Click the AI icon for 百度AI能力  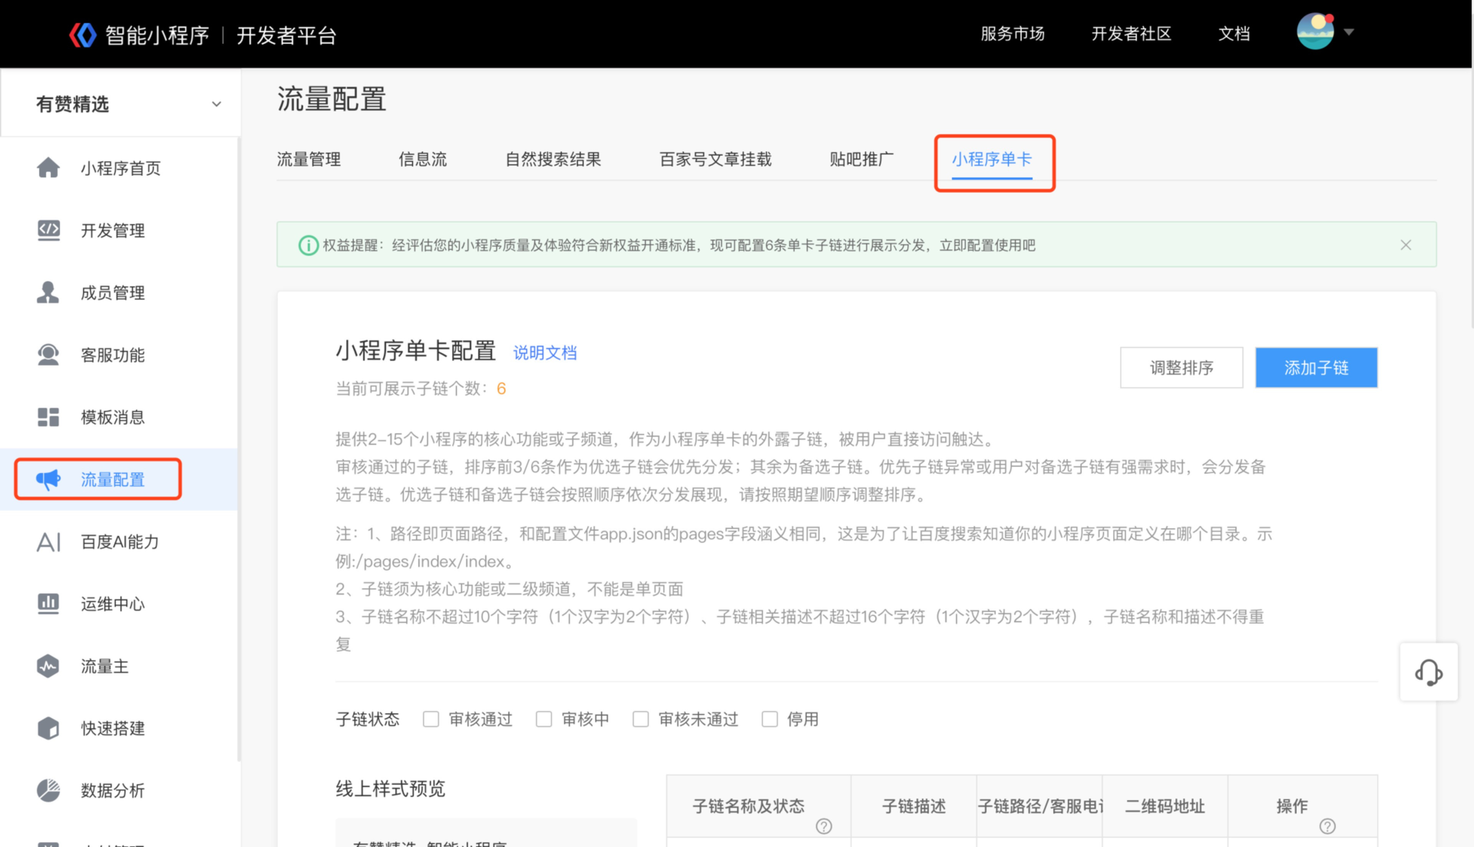coord(48,542)
